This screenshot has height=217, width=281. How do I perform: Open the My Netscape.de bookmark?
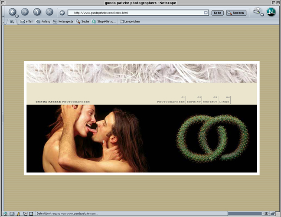coord(63,22)
